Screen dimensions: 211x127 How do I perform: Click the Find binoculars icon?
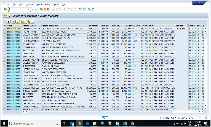click(57, 9)
